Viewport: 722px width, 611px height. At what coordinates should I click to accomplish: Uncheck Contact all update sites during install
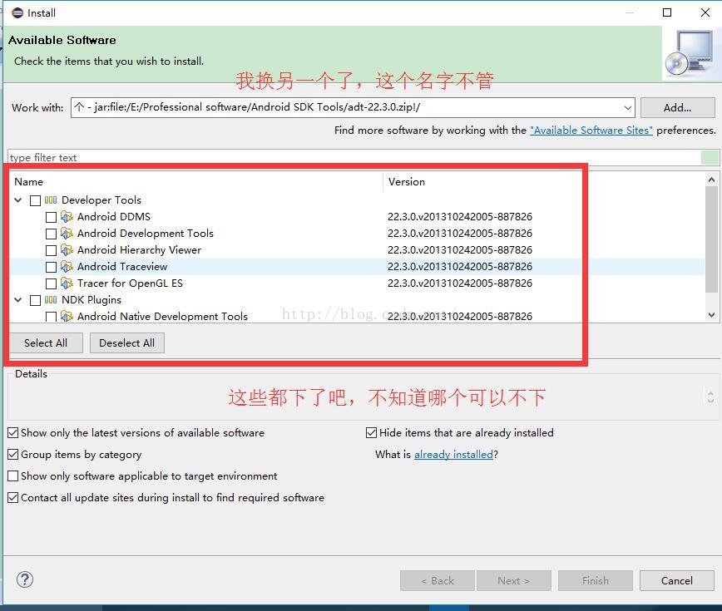[13, 497]
